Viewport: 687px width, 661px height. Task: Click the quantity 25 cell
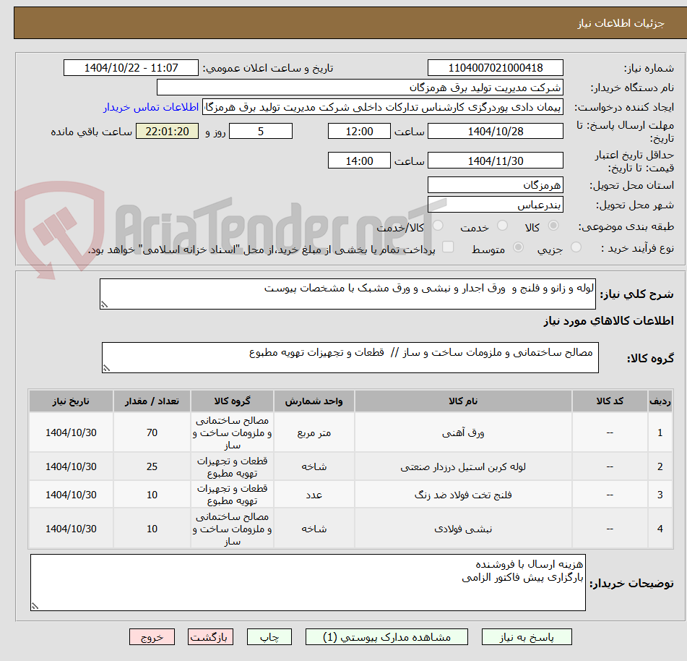[152, 466]
